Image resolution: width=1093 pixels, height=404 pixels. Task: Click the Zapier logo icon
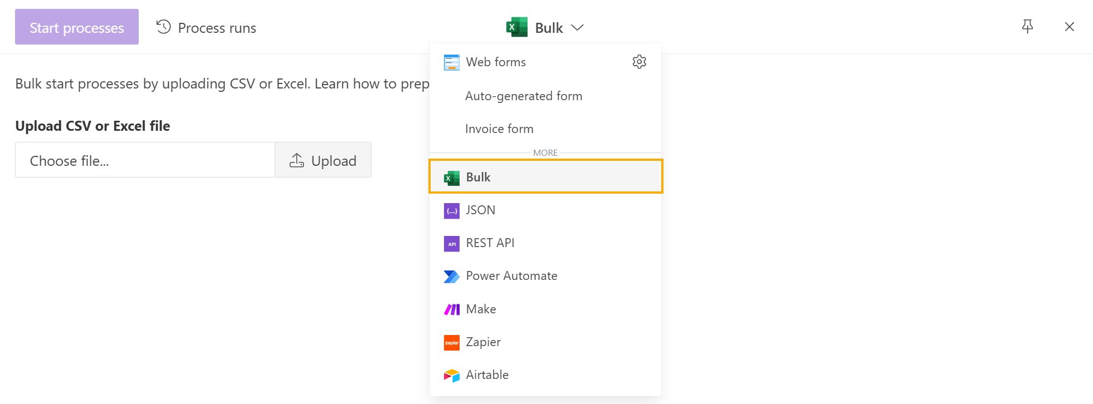[x=452, y=343]
